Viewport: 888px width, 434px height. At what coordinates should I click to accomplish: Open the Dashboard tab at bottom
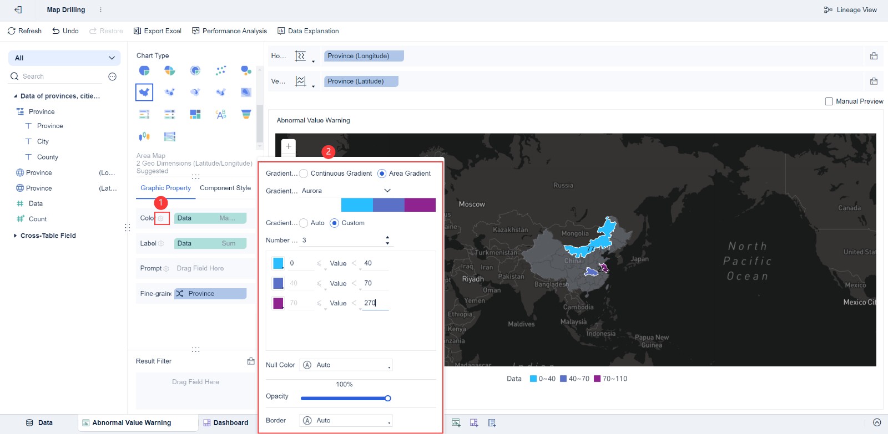[226, 423]
